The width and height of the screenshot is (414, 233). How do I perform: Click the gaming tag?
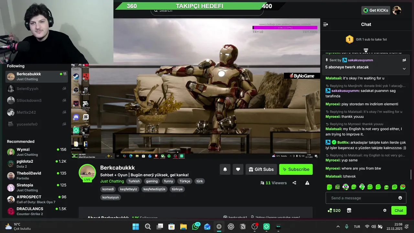click(x=152, y=181)
